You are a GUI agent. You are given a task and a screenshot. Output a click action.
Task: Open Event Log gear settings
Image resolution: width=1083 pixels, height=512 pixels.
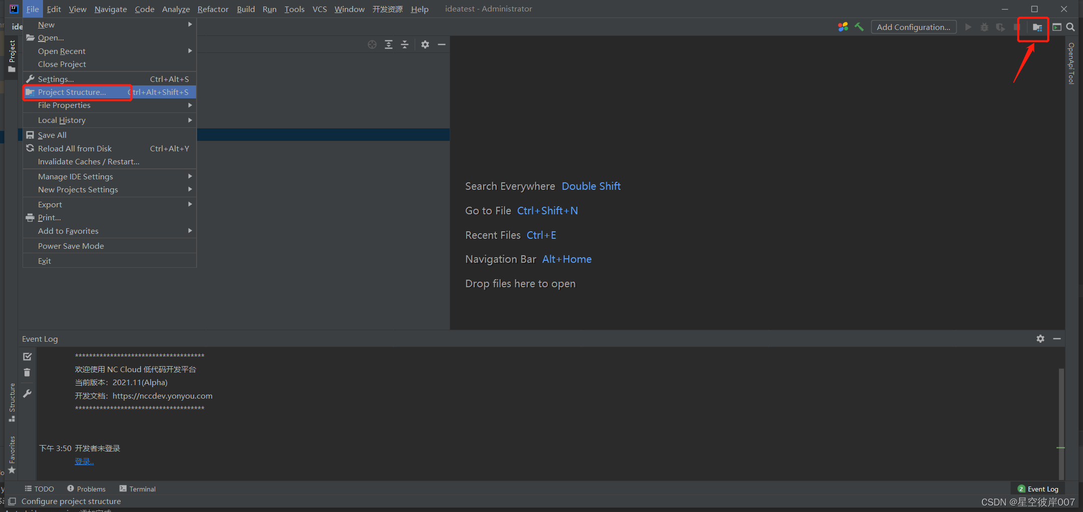[x=1040, y=339]
